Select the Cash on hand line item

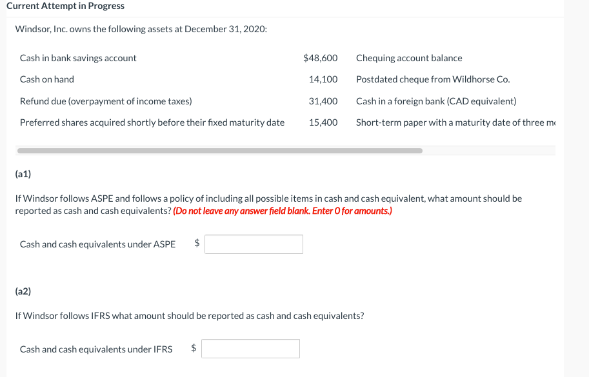click(x=47, y=79)
